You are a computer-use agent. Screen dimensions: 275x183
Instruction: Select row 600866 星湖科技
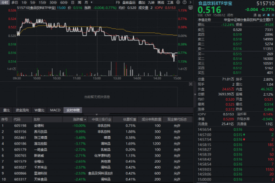click(96, 174)
